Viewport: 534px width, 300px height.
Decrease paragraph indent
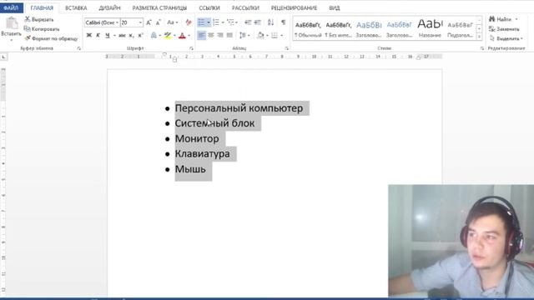(x=248, y=22)
